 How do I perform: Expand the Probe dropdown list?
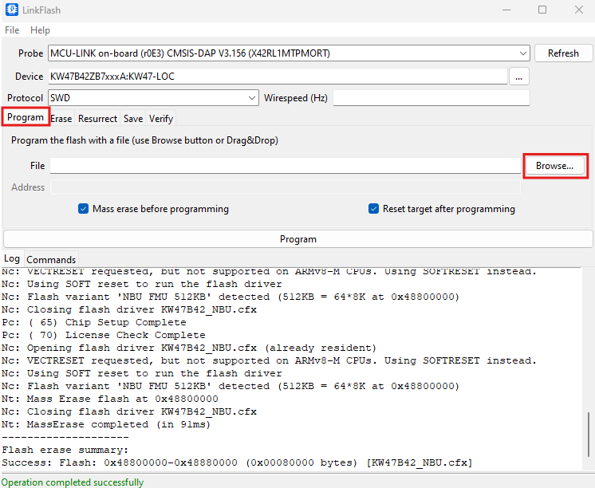[x=522, y=53]
